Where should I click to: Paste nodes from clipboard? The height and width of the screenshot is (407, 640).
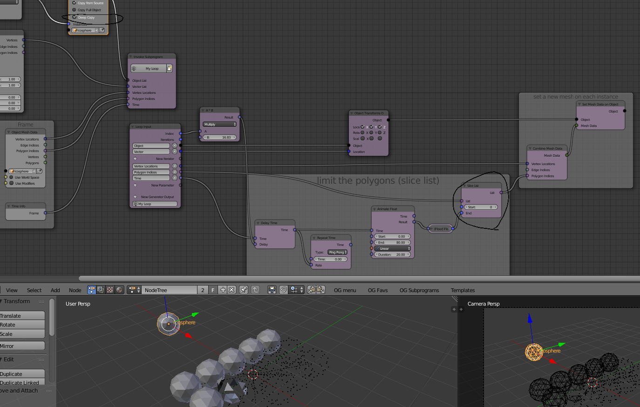pyautogui.click(x=321, y=290)
